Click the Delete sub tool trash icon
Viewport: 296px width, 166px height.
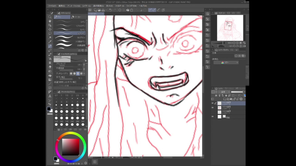pyautogui.click(x=86, y=50)
